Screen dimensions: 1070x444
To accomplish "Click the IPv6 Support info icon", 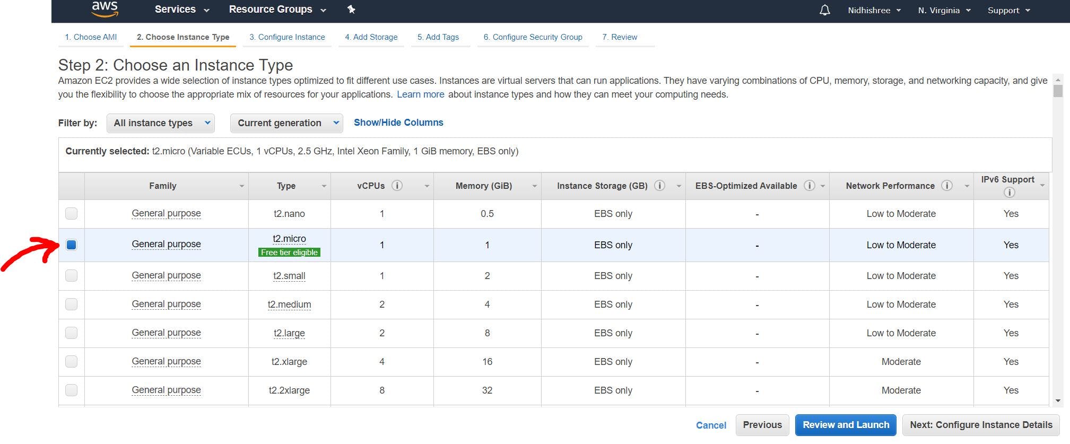I will coord(1009,193).
